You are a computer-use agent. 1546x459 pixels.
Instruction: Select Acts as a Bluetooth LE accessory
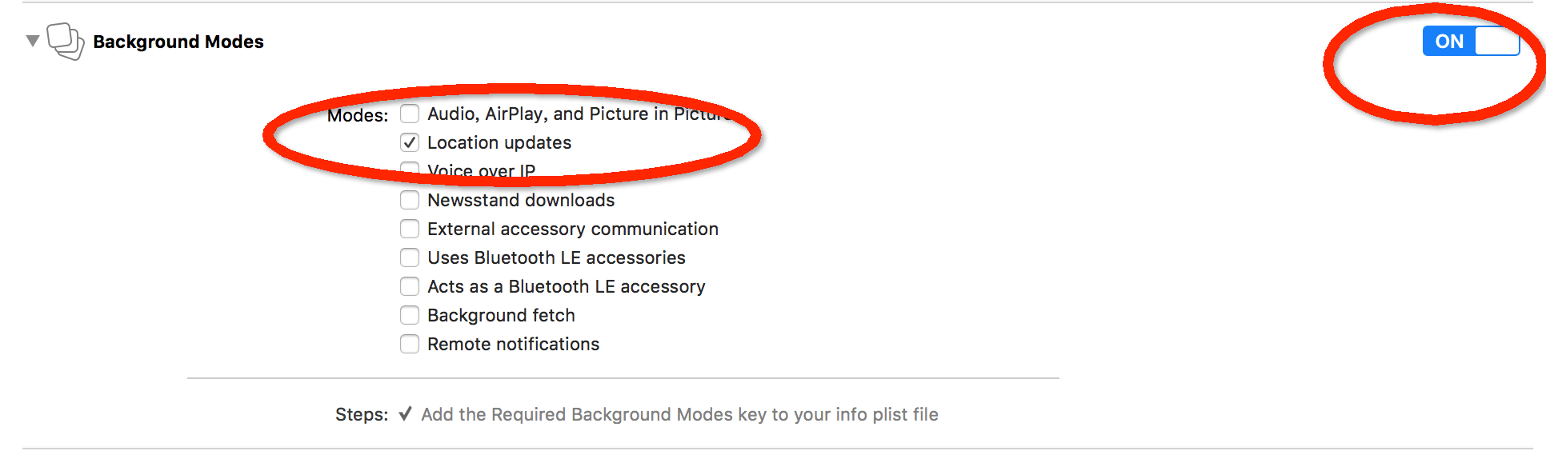pyautogui.click(x=410, y=286)
